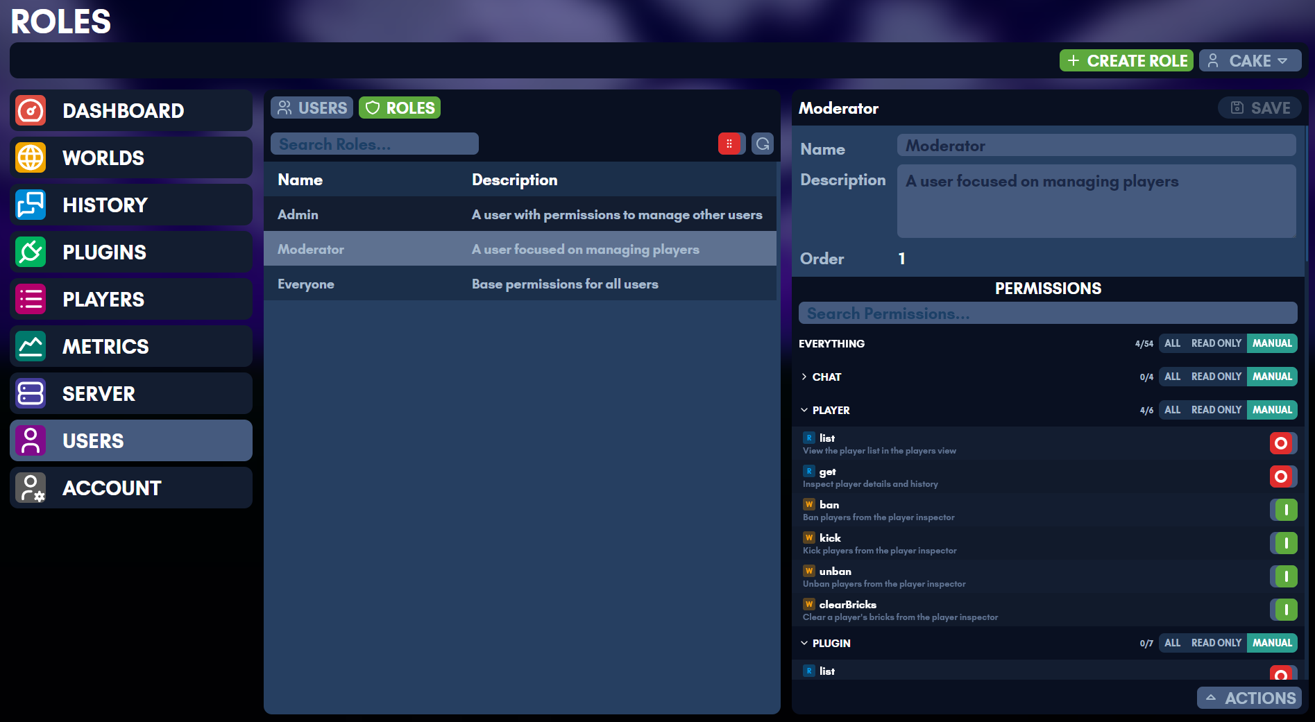Screen dimensions: 1315x722
Task: Set EVERYTHING permissions to ALL
Action: point(1172,343)
